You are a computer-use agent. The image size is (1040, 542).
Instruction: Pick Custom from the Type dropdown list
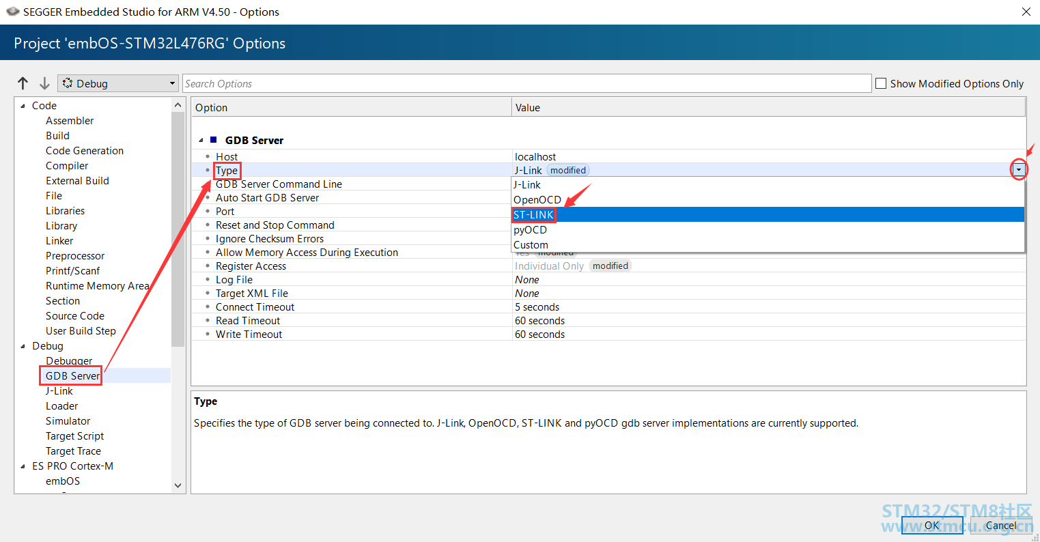click(x=768, y=245)
